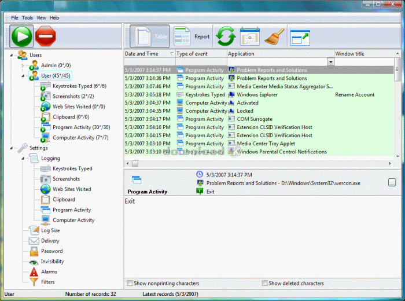Collapse the Settings tree node
The image size is (405, 301).
(12, 148)
